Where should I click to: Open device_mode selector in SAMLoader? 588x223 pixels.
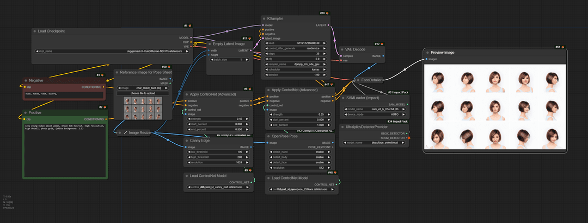[375, 114]
